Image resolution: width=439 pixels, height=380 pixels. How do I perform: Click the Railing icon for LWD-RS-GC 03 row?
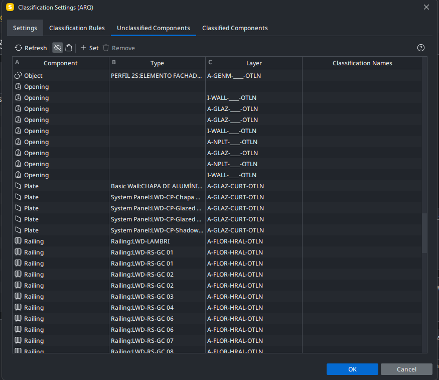tap(18, 296)
